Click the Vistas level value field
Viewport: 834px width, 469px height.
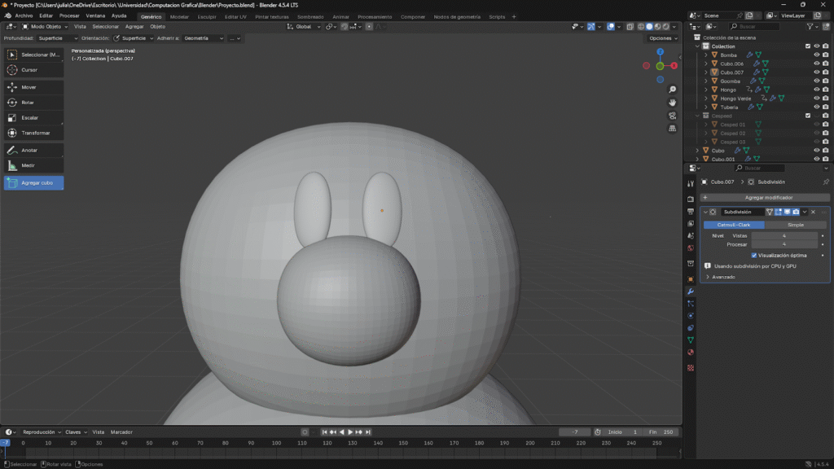pyautogui.click(x=784, y=235)
